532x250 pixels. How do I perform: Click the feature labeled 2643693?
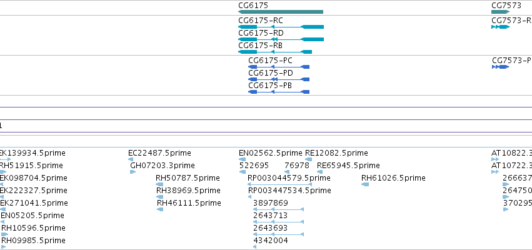271,228
